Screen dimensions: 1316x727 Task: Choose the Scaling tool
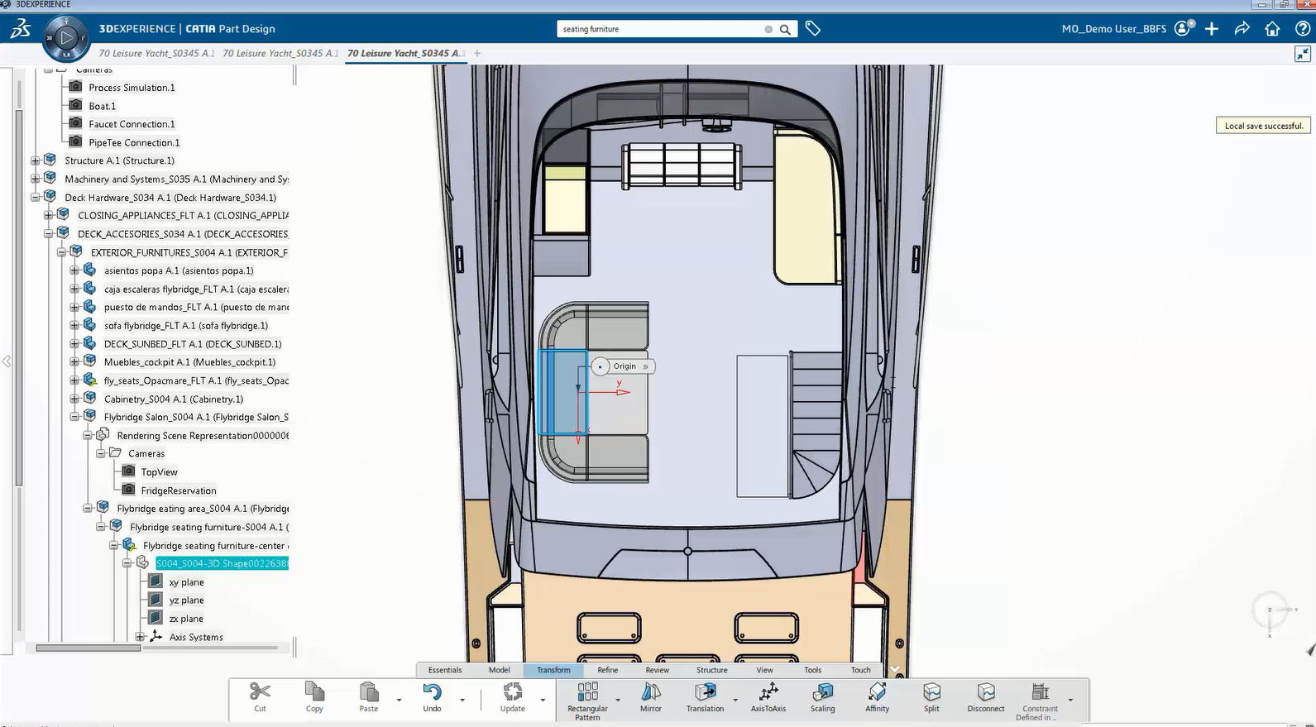822,692
